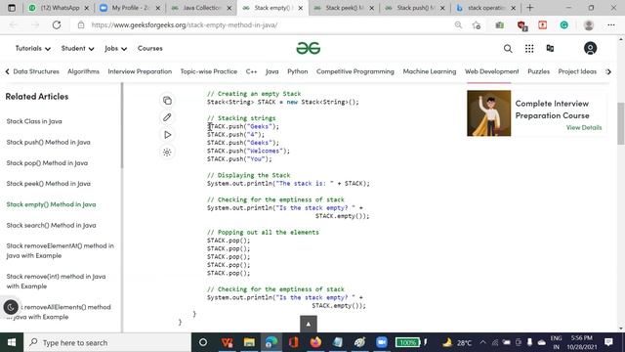The width and height of the screenshot is (625, 352).
Task: Open the Grammarly green extension icon
Action: [x=564, y=25]
